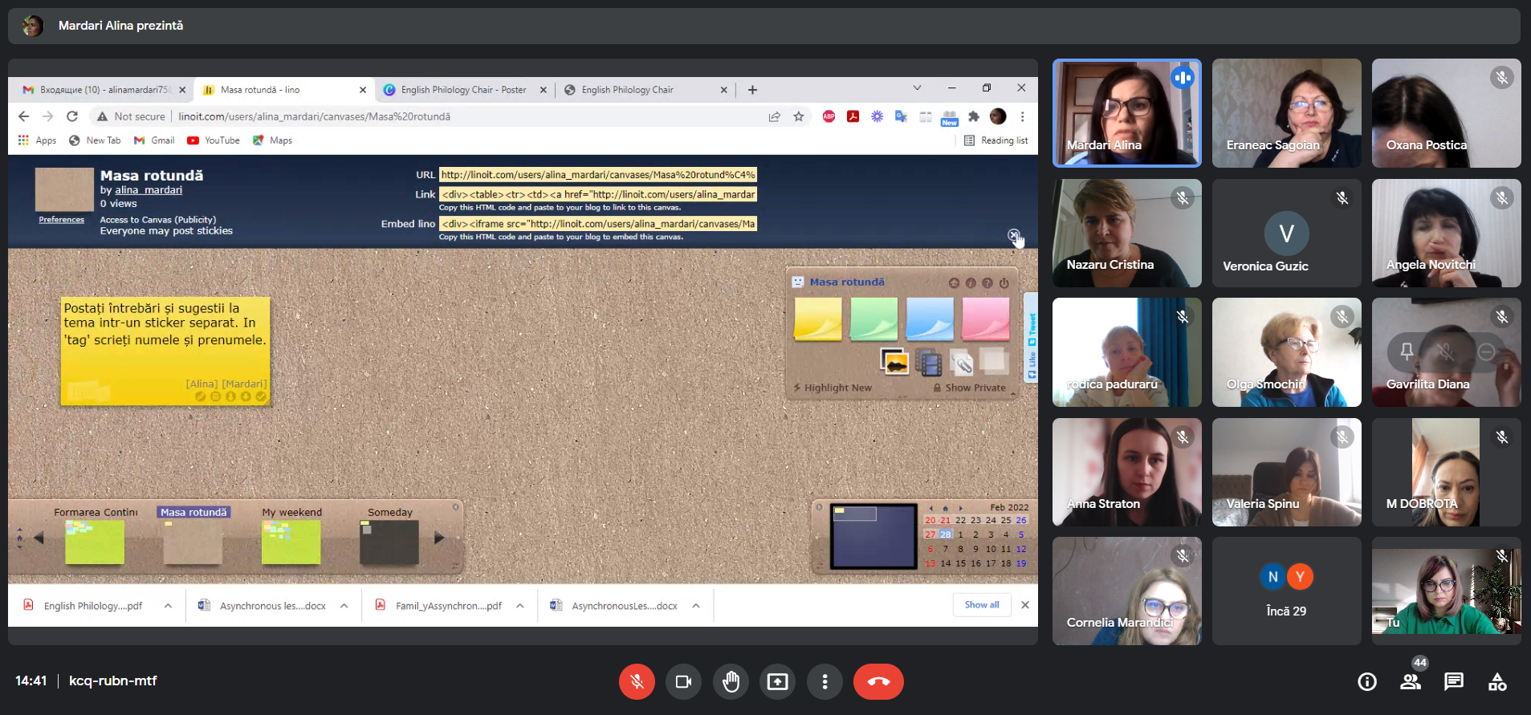This screenshot has width=1531, height=715.
Task: Open the My weekend canvas thumbnail
Action: 291,542
